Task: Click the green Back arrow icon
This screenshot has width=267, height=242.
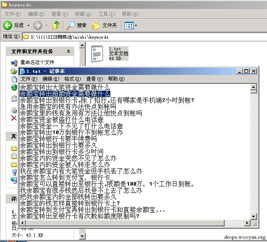Action: (x=8, y=25)
